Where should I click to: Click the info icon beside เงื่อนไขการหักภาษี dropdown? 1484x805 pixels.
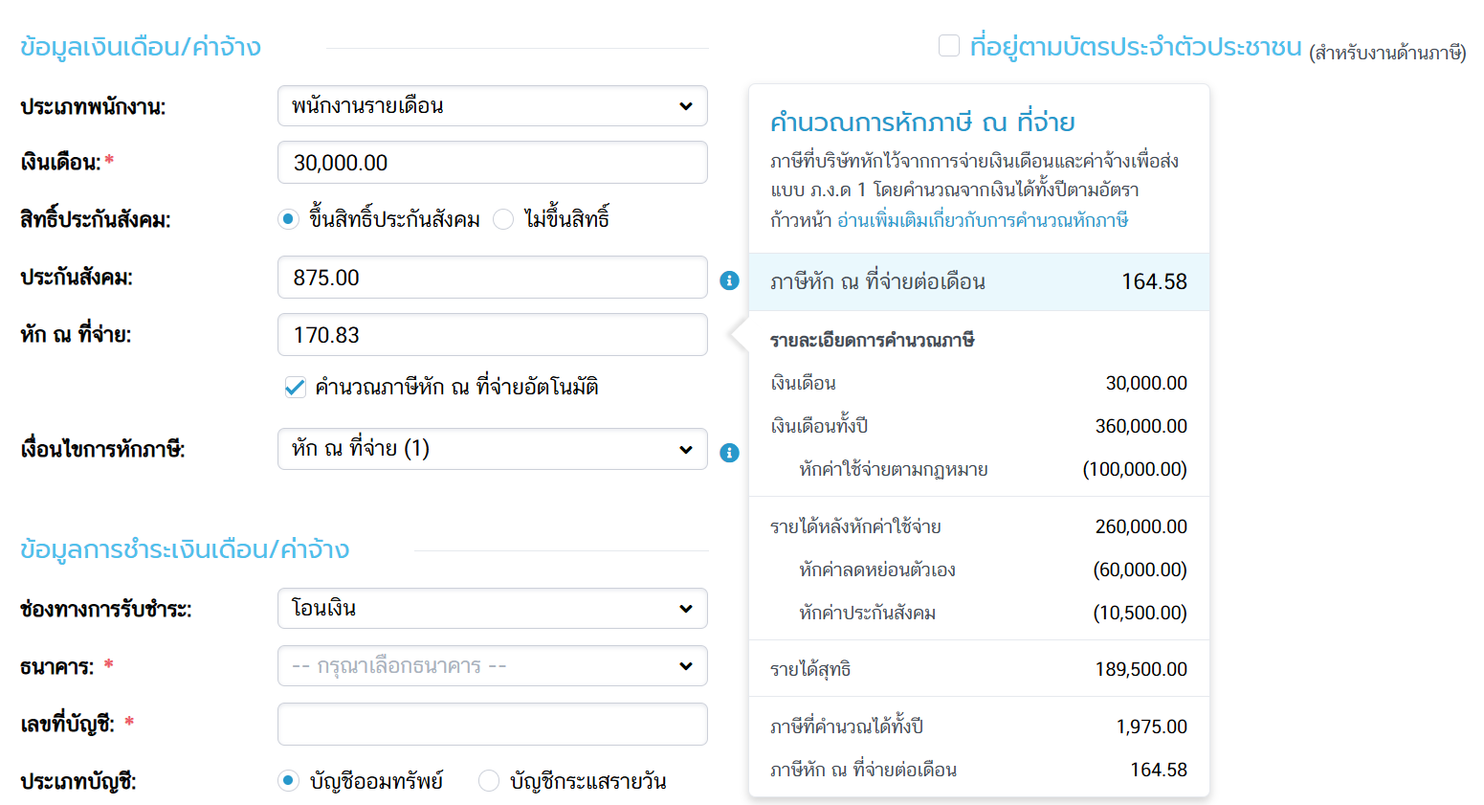tap(729, 453)
